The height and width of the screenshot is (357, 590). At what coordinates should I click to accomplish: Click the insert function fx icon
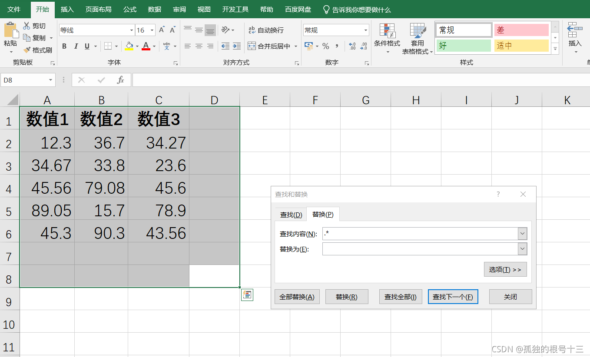click(121, 80)
